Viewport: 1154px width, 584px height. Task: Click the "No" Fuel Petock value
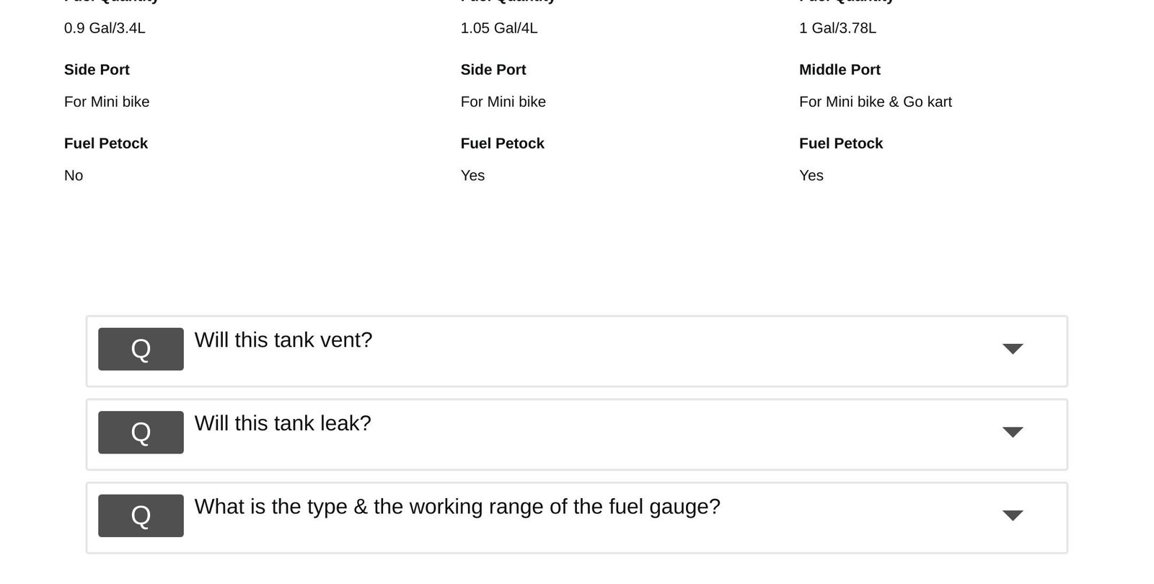tap(74, 176)
